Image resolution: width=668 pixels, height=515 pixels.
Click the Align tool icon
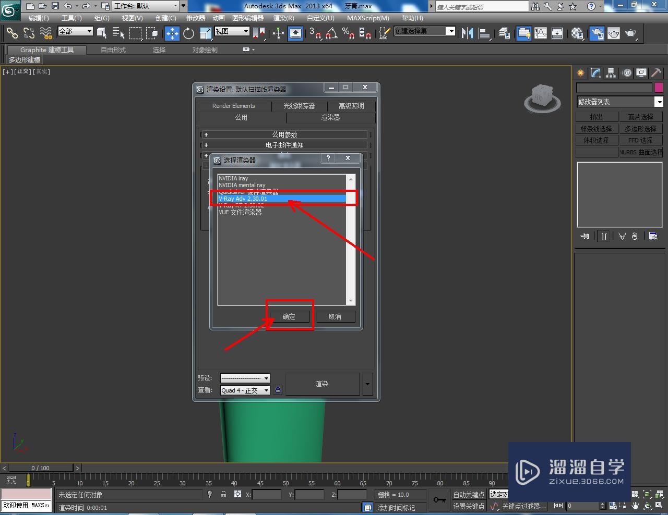click(x=484, y=33)
